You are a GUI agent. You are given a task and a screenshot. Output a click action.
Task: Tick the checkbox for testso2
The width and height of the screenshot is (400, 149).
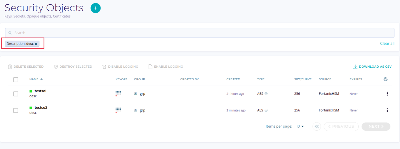click(16, 110)
